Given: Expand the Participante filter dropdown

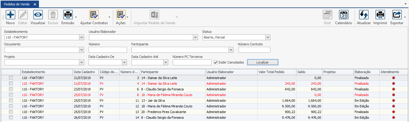Looking at the screenshot, I should (231, 50).
